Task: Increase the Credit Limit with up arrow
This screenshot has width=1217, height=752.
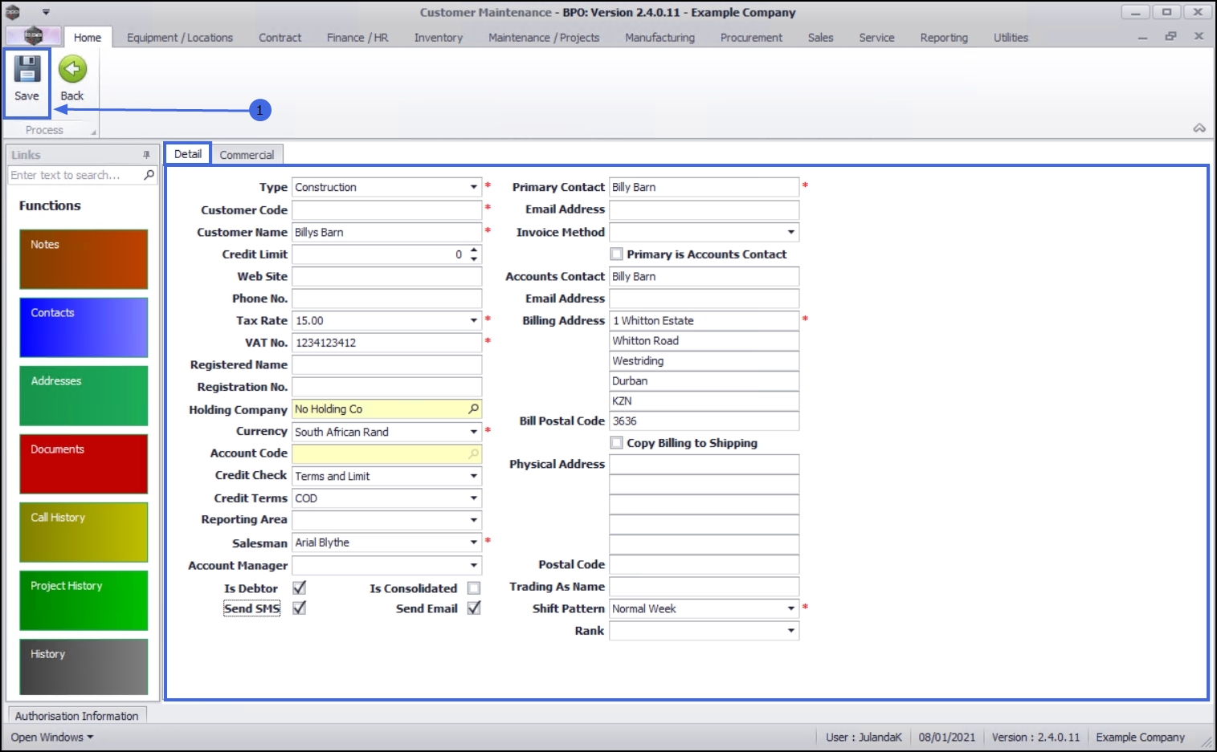Action: click(x=474, y=250)
